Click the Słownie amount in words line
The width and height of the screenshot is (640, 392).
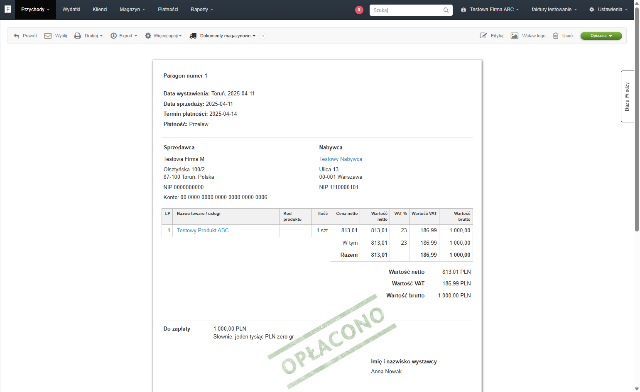[x=253, y=337]
